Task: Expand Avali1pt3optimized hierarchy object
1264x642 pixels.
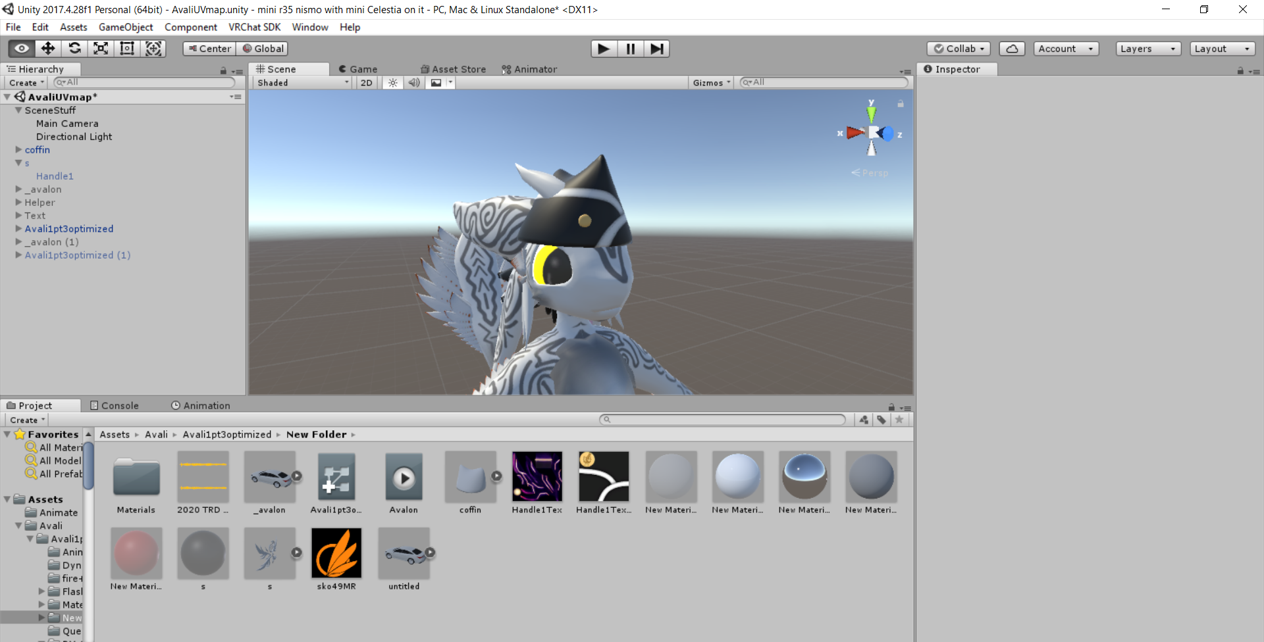Action: pyautogui.click(x=18, y=229)
